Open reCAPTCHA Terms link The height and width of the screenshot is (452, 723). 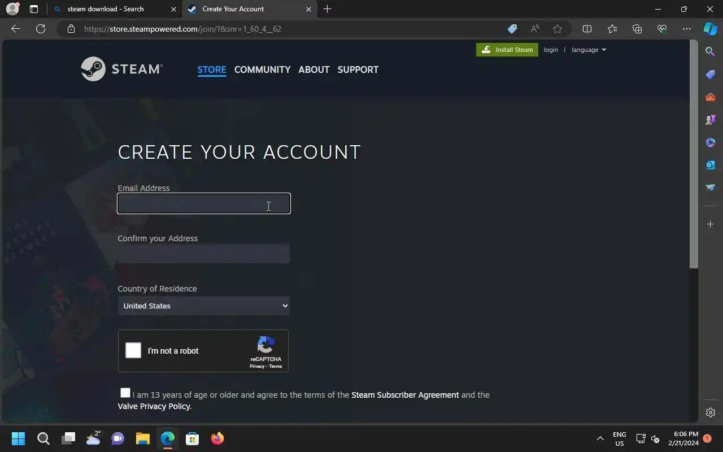(275, 366)
